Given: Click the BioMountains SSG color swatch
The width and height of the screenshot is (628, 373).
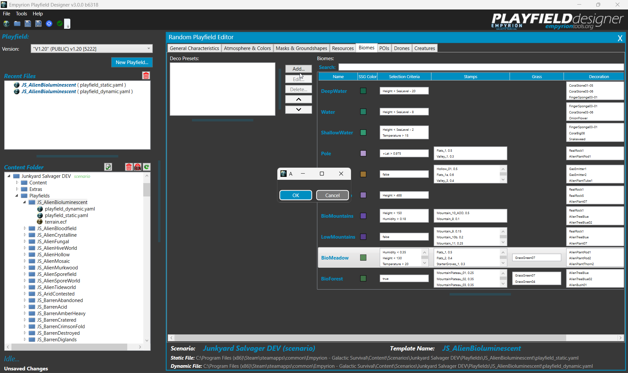Looking at the screenshot, I should tap(363, 216).
